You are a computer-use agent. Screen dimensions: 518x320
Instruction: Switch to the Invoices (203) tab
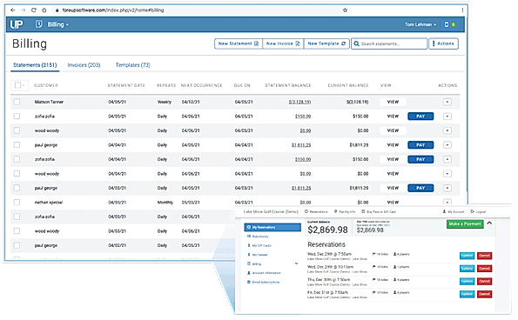coord(84,65)
